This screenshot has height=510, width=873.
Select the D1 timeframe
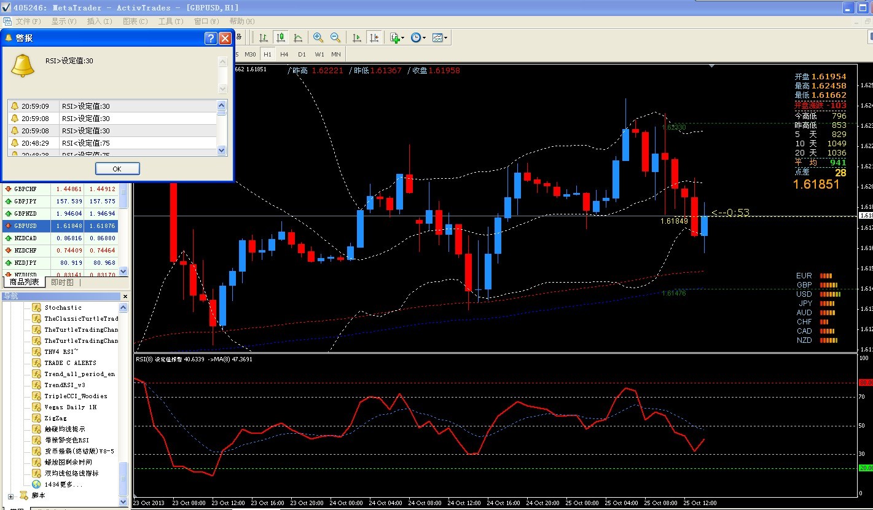(302, 54)
